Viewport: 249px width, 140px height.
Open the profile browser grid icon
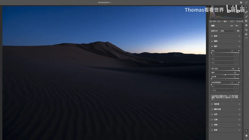tap(238, 31)
